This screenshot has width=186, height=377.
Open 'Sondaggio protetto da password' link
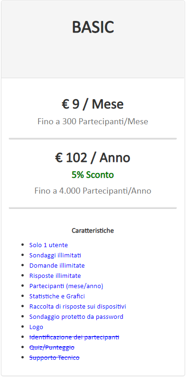[x=76, y=316]
